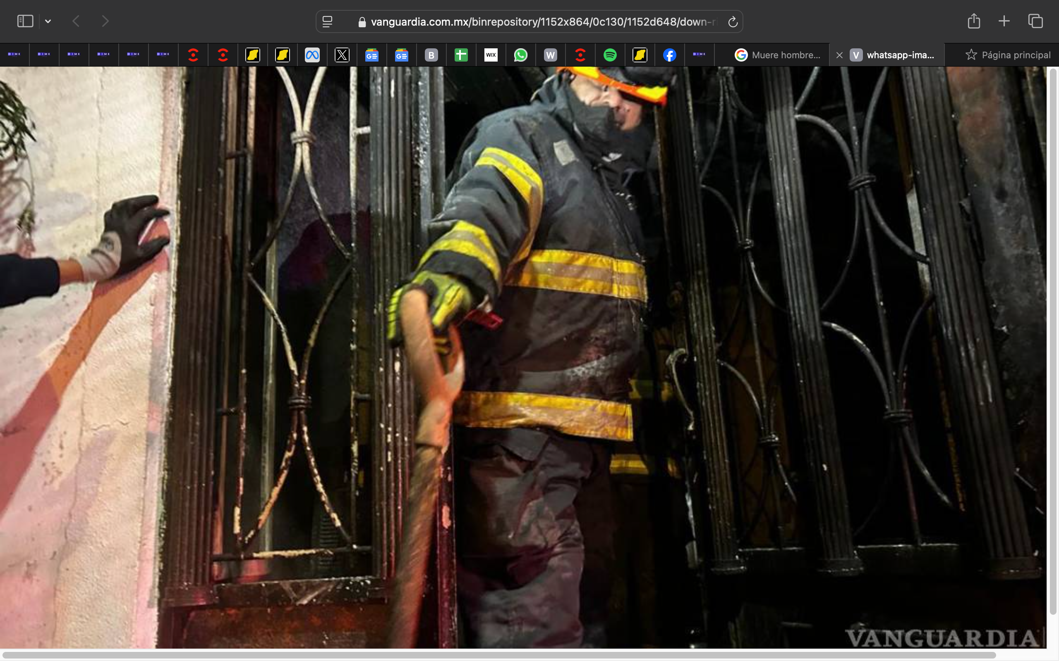Click the horizontal scrollbar at the bottom
1059x661 pixels.
click(499, 655)
